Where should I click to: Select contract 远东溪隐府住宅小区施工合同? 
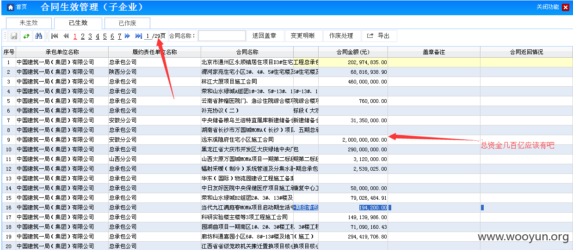(247, 139)
